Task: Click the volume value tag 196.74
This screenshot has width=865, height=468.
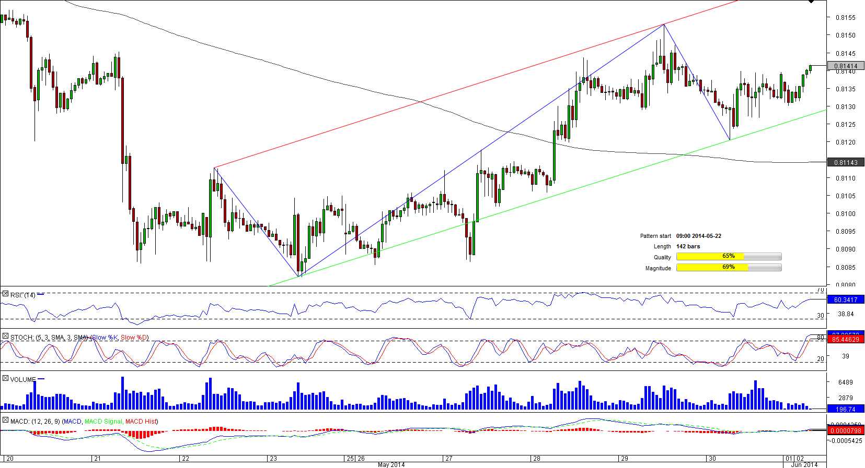Action: click(x=846, y=409)
